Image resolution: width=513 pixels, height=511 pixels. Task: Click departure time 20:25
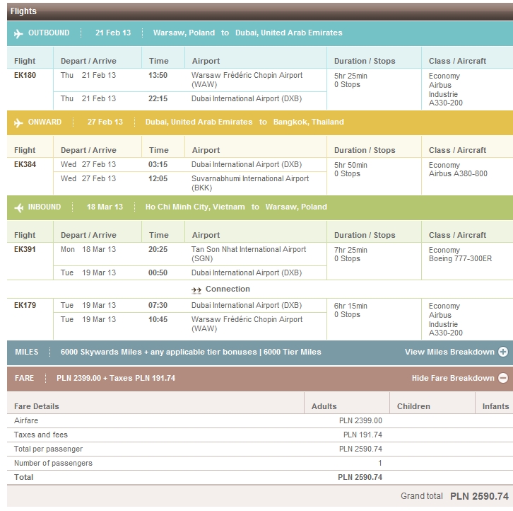tap(158, 249)
